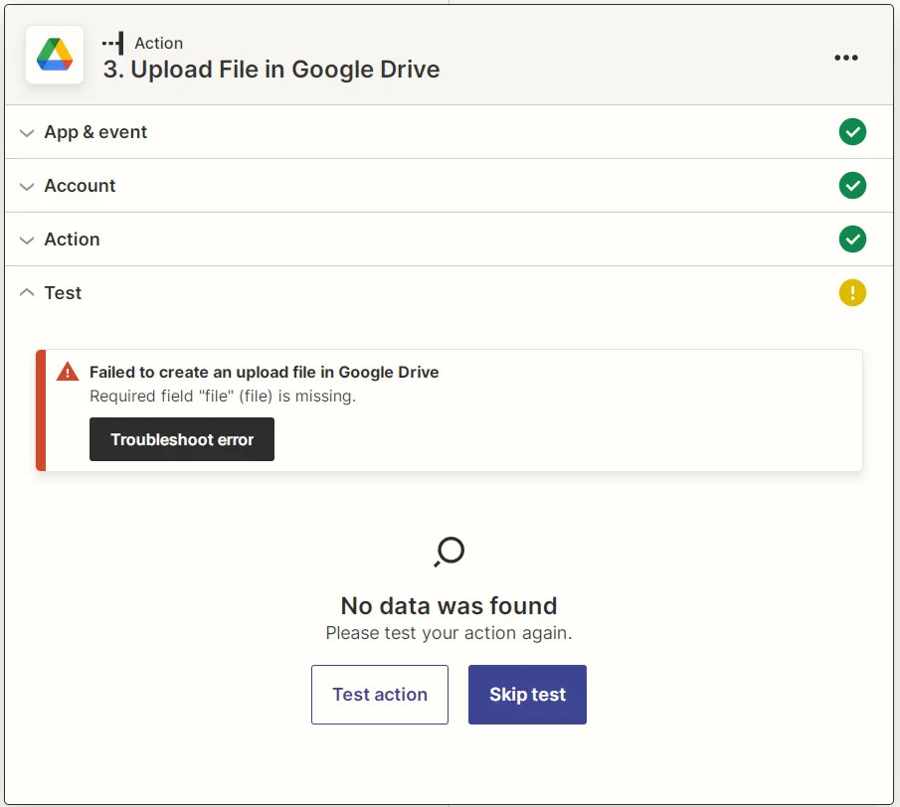Click the Troubleshoot error button

point(181,439)
